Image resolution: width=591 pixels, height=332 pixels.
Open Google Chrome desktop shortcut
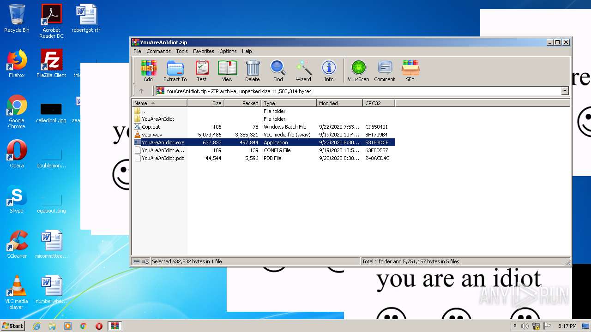click(17, 112)
